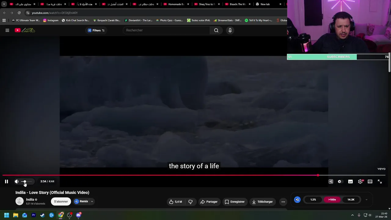This screenshot has height=220, width=391.
Task: Click the site info icon in address bar
Action: click(x=28, y=13)
